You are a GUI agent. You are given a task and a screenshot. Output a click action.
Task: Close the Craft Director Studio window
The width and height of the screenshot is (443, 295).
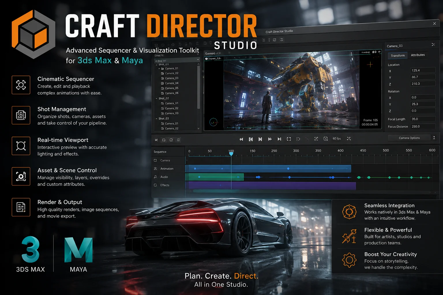434,24
